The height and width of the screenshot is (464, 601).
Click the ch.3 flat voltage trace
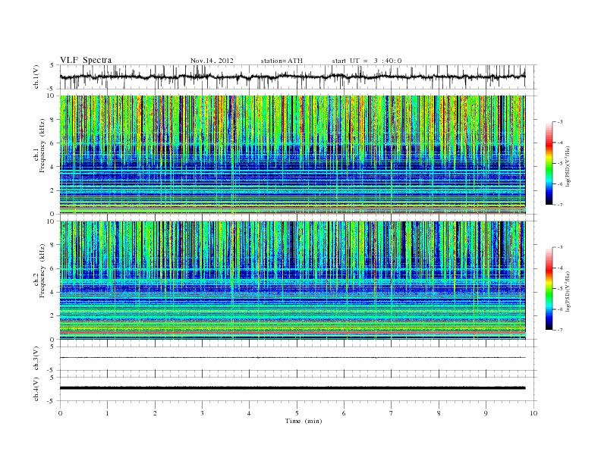[x=292, y=358]
